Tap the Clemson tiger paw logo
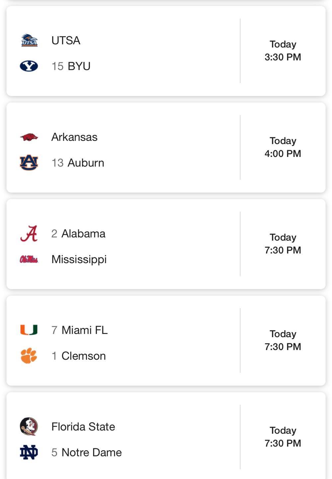 click(x=29, y=356)
